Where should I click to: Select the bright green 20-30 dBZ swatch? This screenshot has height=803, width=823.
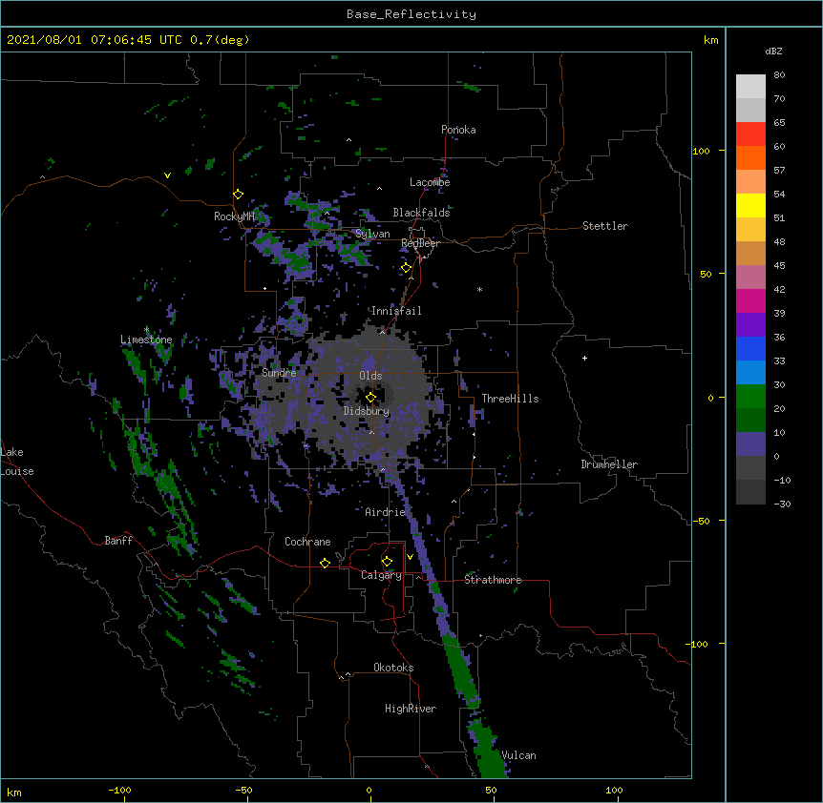(750, 397)
